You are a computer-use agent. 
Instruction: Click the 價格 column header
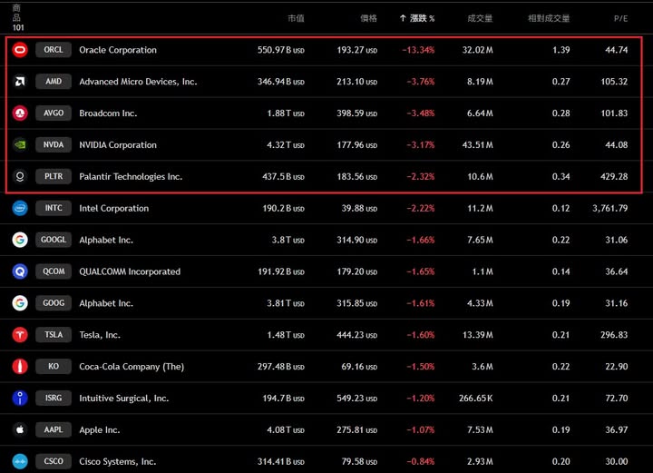(x=368, y=18)
